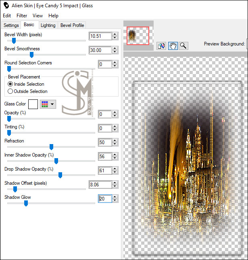Click the show original preview toggle icon
This screenshot has height=260, width=248.
161,45
